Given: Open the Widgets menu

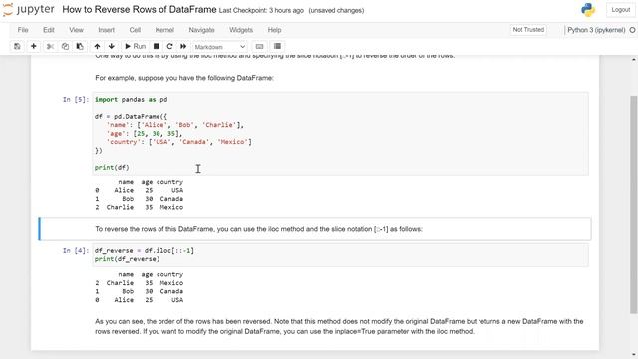Looking at the screenshot, I should click(x=241, y=30).
